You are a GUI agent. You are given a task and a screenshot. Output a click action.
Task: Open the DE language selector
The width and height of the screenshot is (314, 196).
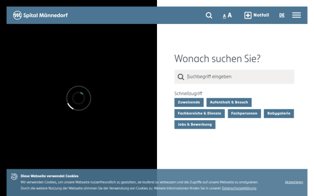[282, 15]
